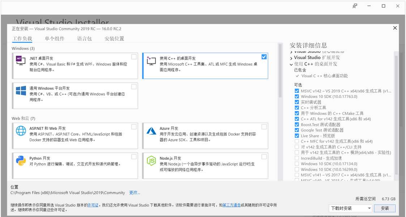Click the Node.js development logo icon
The width and height of the screenshot is (406, 217).
151,161
